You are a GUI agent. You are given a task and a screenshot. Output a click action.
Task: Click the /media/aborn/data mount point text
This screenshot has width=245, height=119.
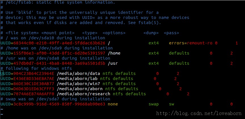pyautogui.click(x=78, y=73)
